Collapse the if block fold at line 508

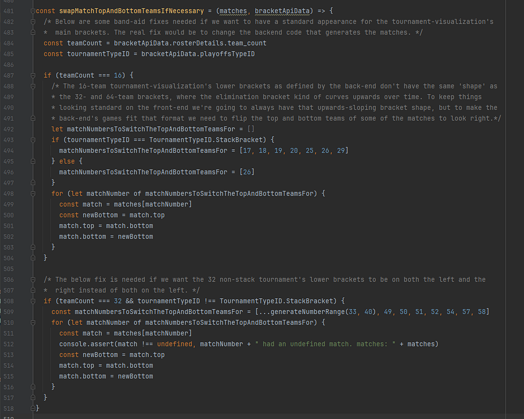point(33,301)
